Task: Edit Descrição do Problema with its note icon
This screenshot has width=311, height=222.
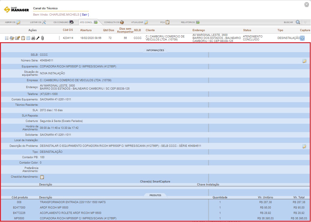Action: click(x=304, y=147)
